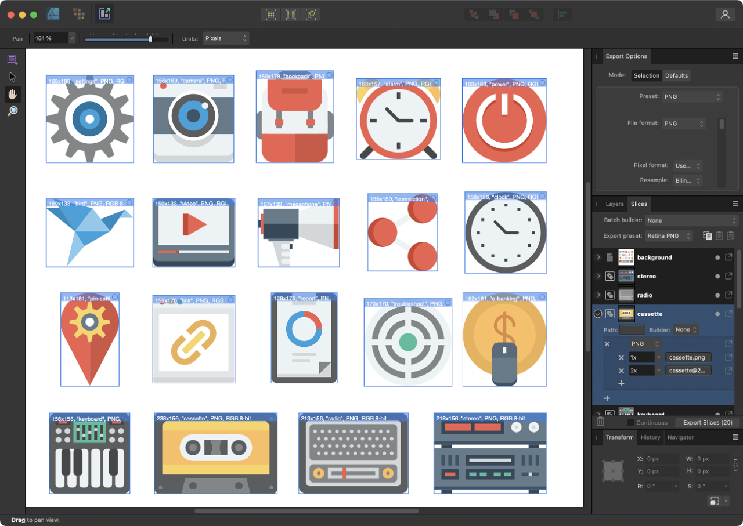The image size is (743, 526).
Task: Switch to the Layers tab
Action: [x=614, y=204]
